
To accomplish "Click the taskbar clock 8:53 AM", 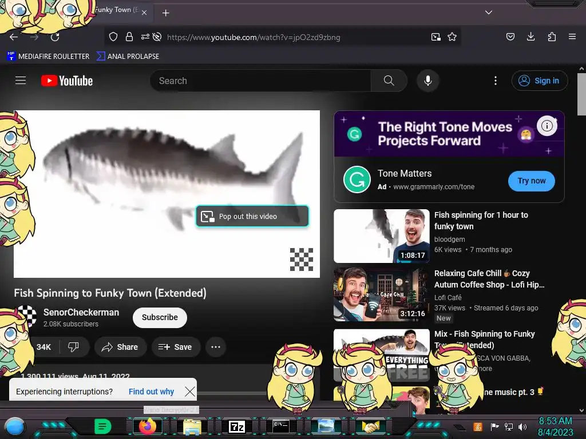I will pyautogui.click(x=555, y=421).
